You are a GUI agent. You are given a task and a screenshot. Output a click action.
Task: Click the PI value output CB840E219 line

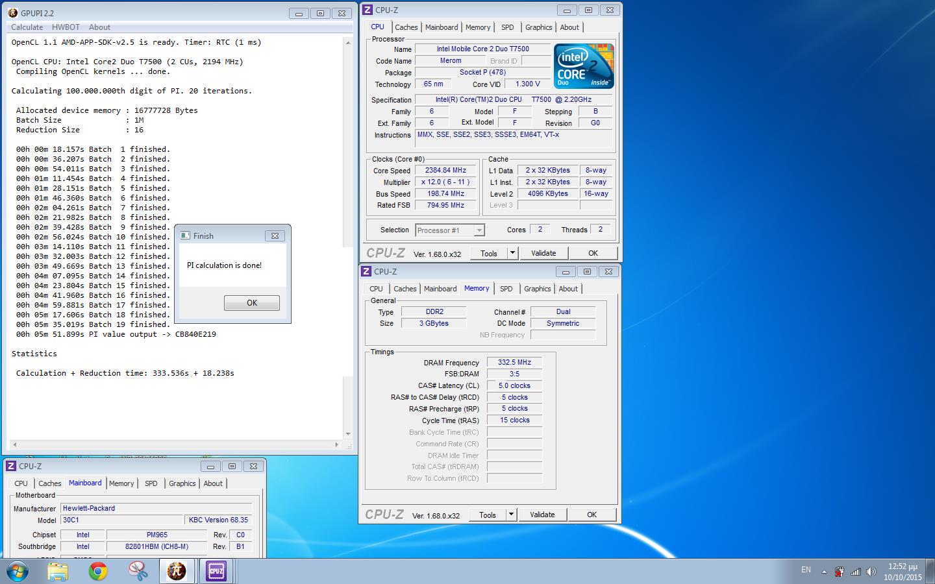point(116,334)
